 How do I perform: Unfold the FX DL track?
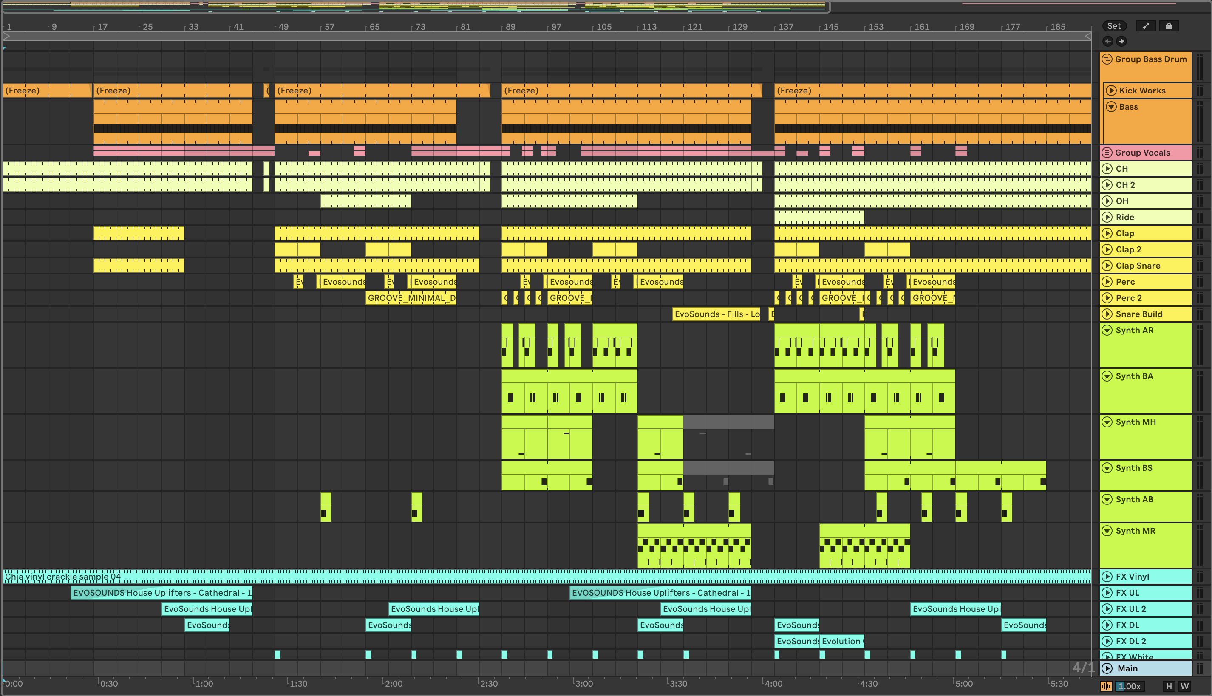point(1107,625)
